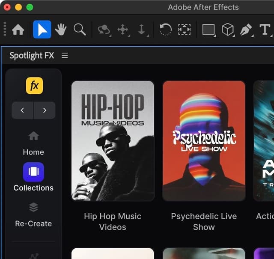Open the Spotlight FX panel menu

click(65, 56)
